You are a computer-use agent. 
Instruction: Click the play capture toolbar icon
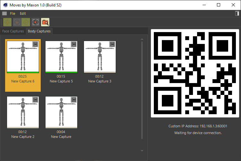36,22
